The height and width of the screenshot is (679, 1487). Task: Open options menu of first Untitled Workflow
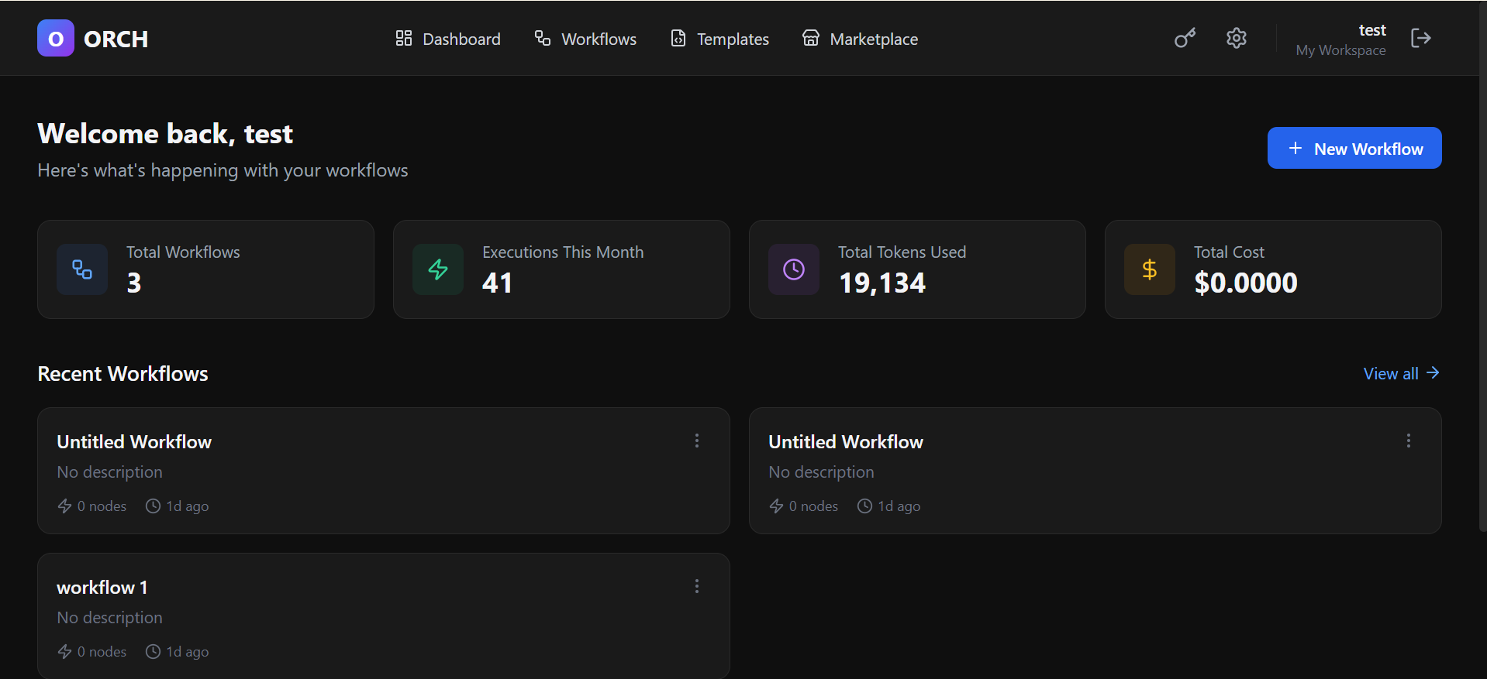click(697, 441)
